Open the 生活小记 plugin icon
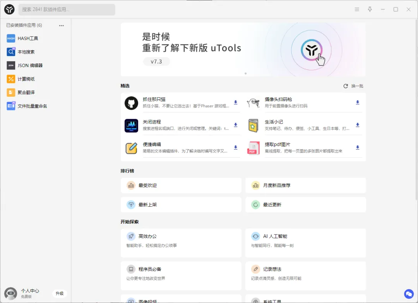The width and height of the screenshot is (418, 303). click(253, 126)
